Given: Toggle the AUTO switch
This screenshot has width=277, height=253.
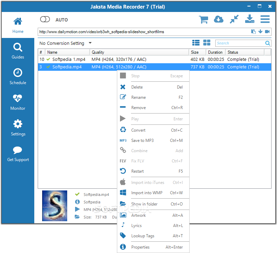Looking at the screenshot, I should pos(45,19).
